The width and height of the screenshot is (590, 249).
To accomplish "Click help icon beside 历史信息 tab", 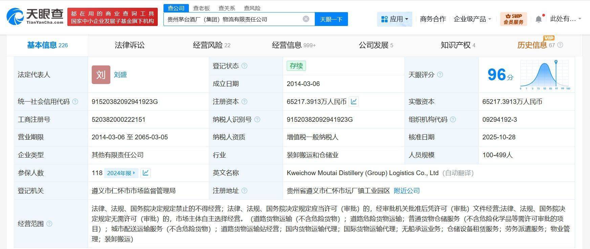I will click(x=560, y=45).
